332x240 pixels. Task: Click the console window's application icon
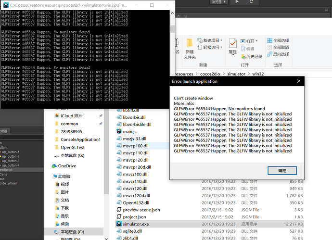(6, 5)
